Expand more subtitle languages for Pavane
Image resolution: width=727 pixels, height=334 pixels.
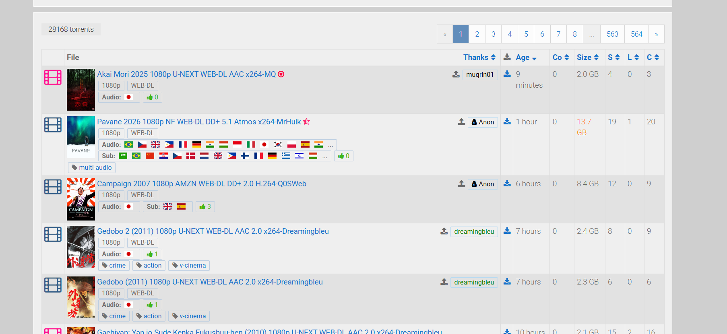click(x=325, y=157)
